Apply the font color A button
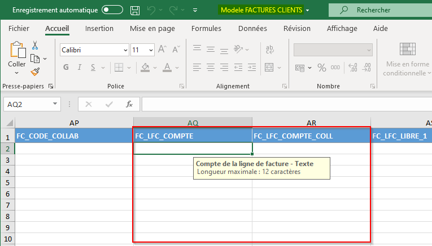 167,67
